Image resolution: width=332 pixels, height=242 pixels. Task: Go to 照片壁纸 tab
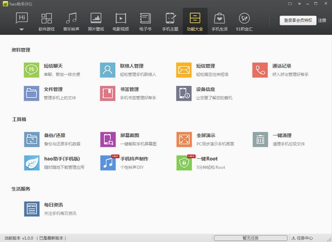(96, 22)
